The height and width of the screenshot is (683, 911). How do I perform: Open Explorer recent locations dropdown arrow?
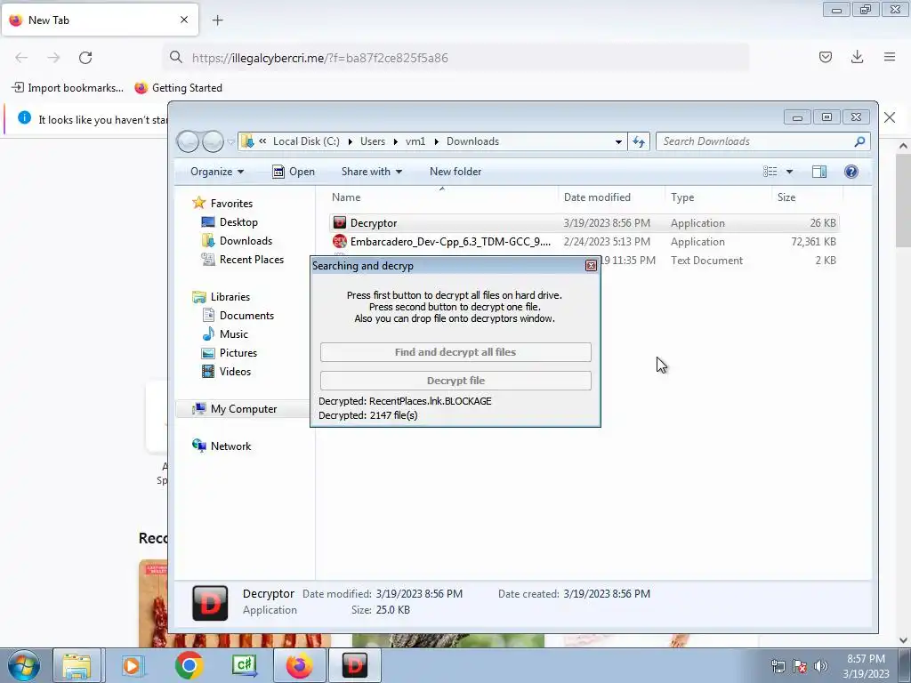tap(230, 141)
